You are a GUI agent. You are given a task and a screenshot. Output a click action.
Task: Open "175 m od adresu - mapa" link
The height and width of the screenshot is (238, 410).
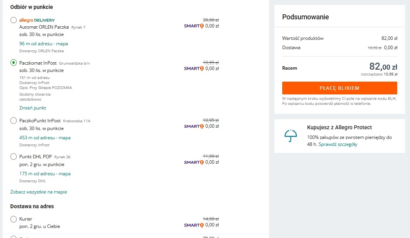[45, 174]
